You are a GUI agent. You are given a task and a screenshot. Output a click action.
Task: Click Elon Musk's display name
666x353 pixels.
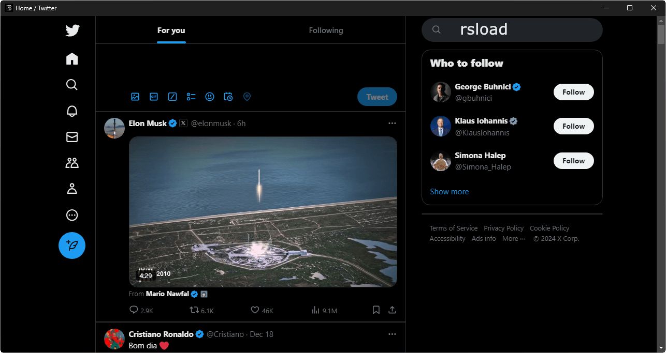point(148,124)
